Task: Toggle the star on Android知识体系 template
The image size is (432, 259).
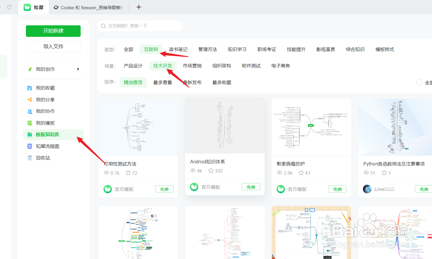Action: [x=211, y=170]
